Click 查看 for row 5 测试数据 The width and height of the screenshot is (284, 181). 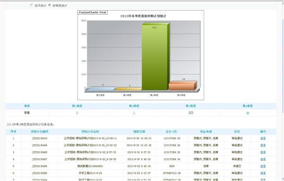tap(263, 166)
